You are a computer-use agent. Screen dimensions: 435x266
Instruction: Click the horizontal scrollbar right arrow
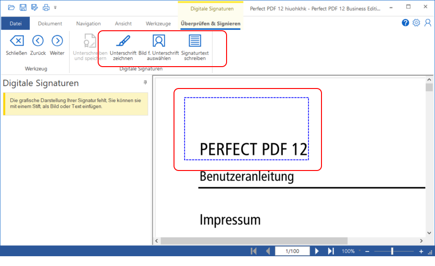click(421, 241)
